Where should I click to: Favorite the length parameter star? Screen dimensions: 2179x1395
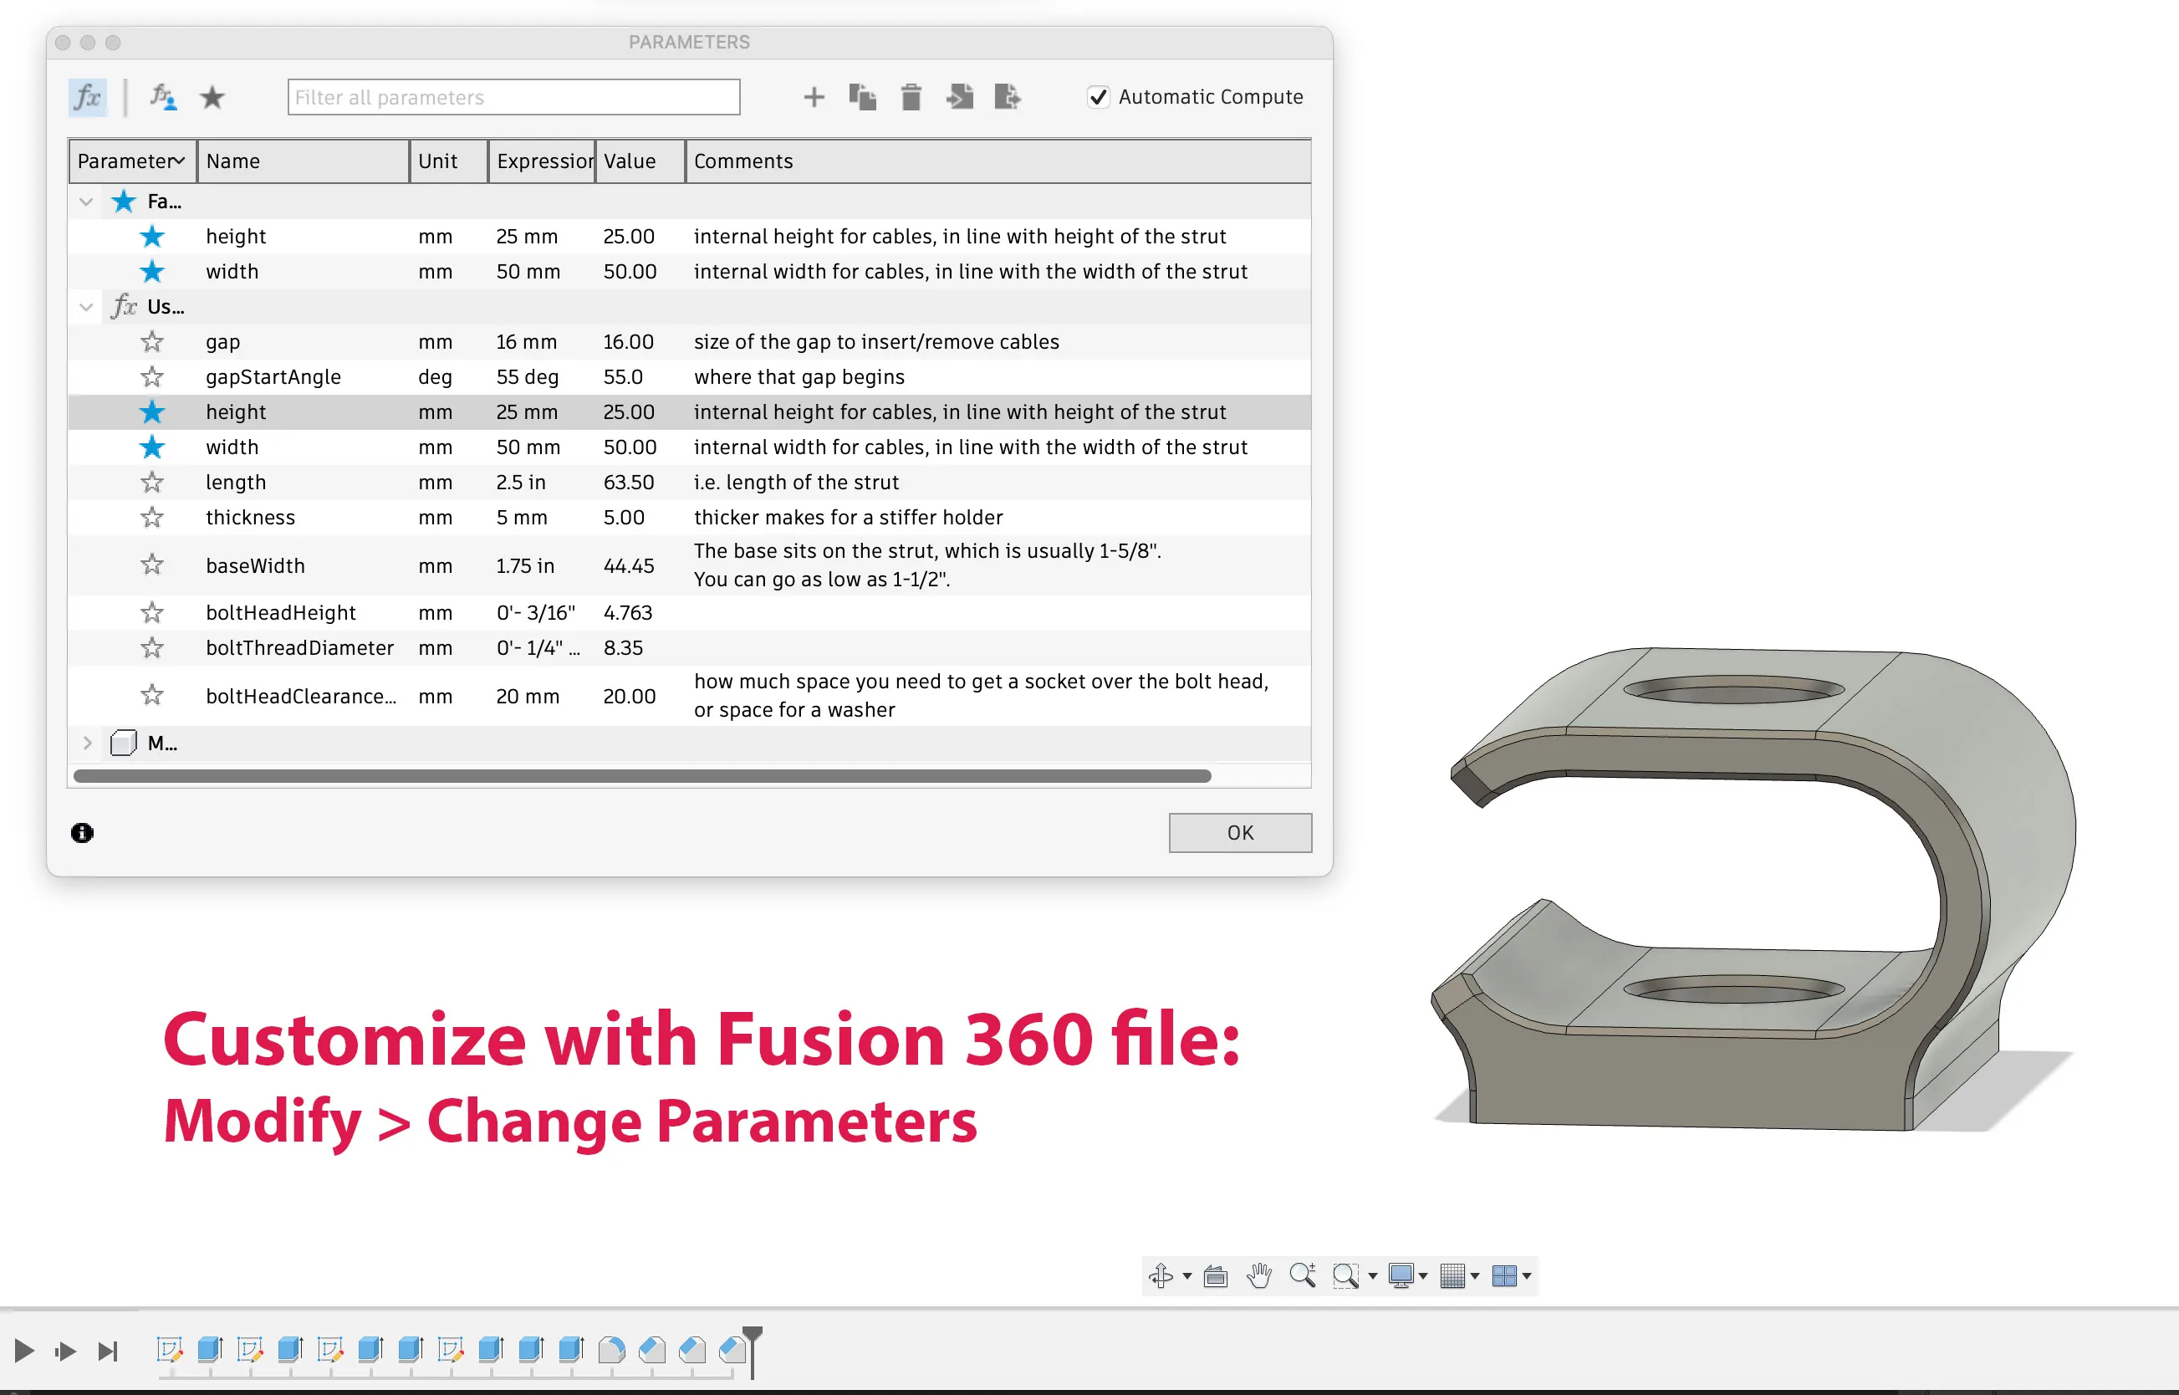pyautogui.click(x=152, y=482)
